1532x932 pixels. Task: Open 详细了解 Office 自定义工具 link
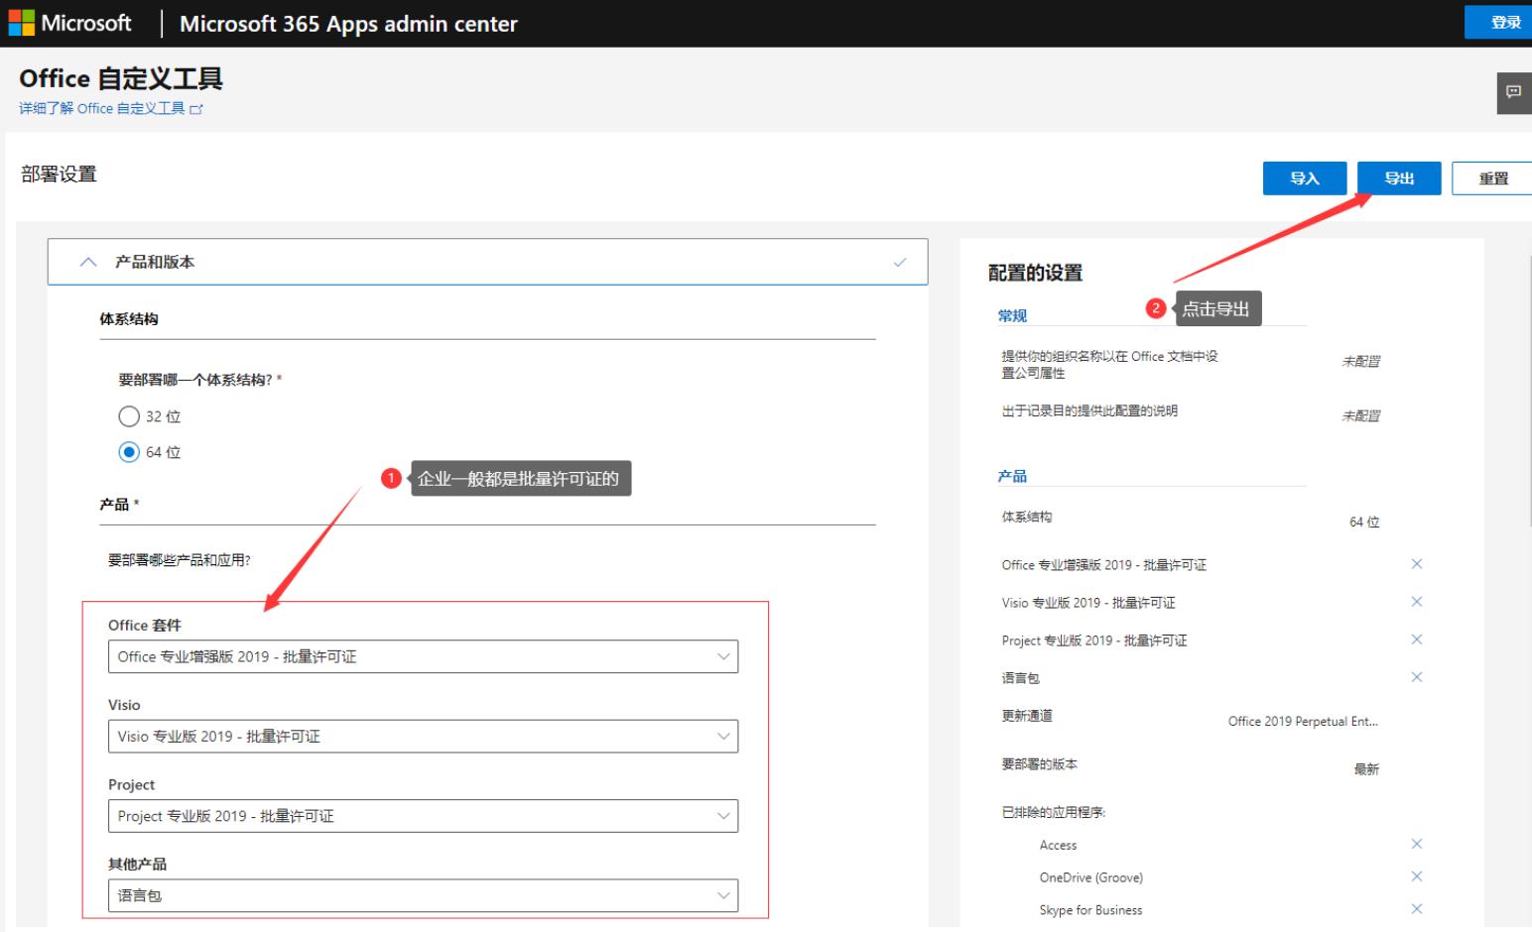click(x=109, y=108)
